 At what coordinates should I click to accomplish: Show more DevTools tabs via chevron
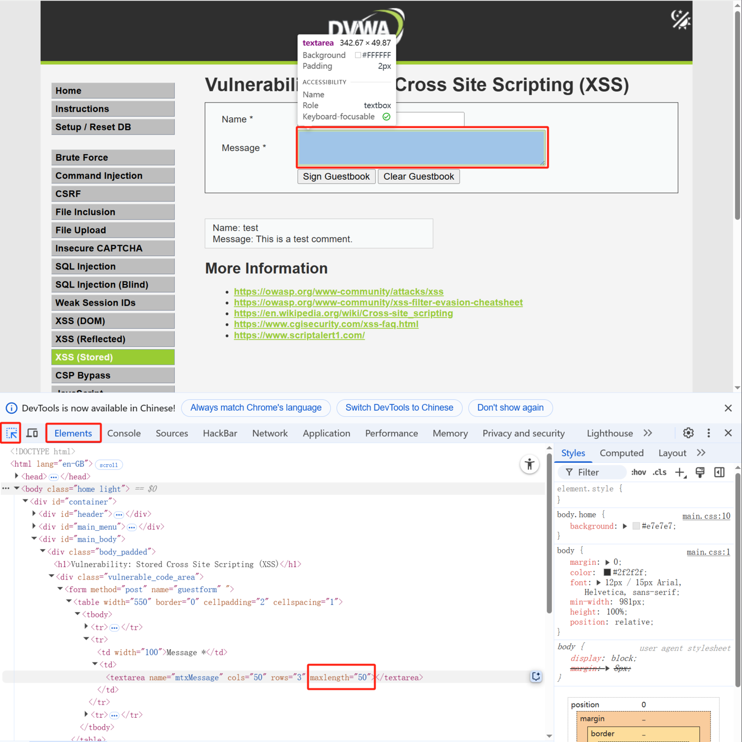tap(648, 433)
